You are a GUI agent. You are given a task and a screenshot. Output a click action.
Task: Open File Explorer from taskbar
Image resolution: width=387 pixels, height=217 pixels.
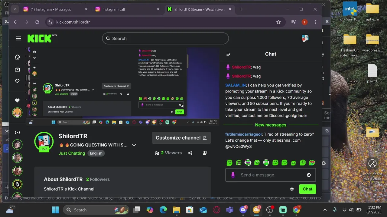(x=177, y=210)
